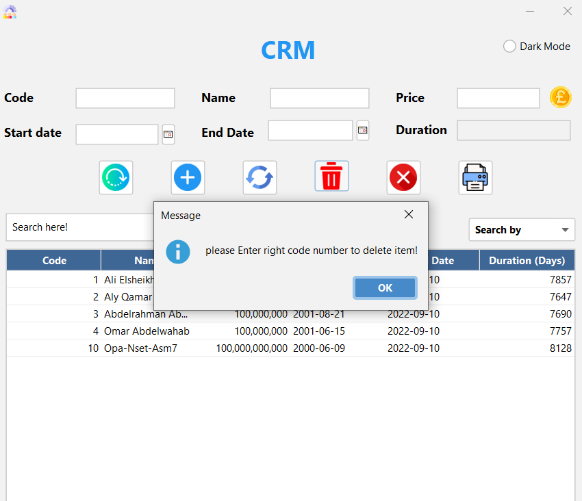
Task: Click the blue circular arrows update button
Action: click(260, 177)
